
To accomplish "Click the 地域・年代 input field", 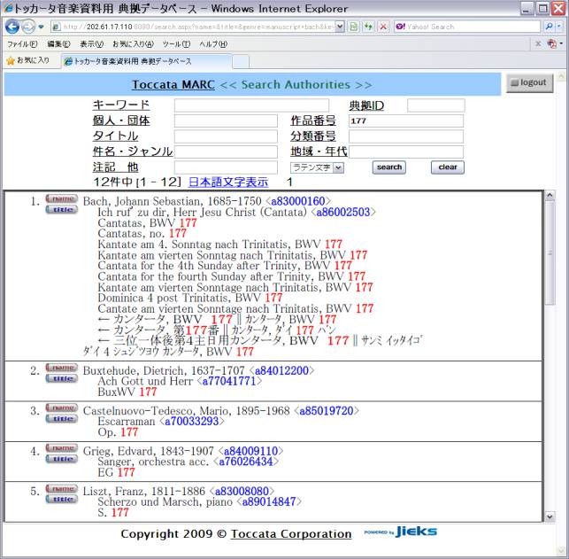I will [406, 151].
